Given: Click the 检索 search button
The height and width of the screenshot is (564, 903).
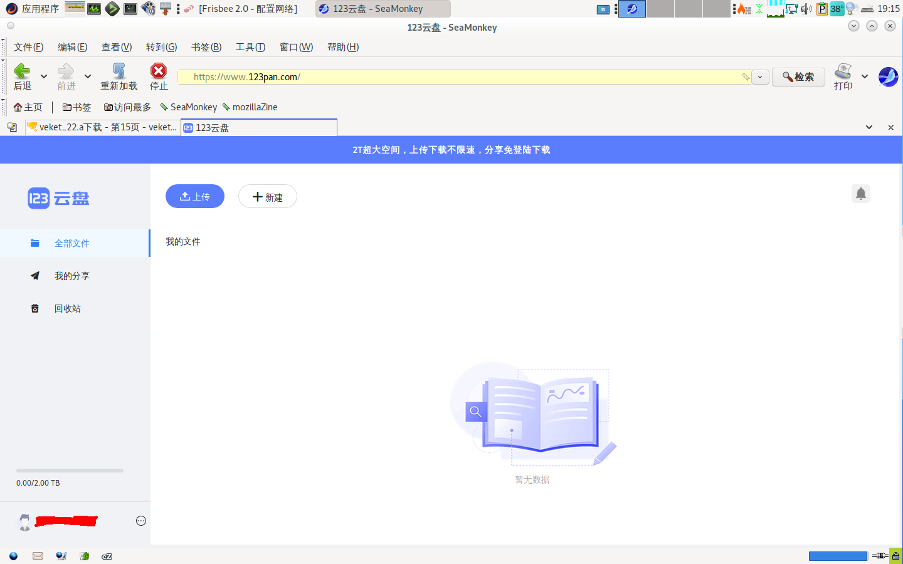Looking at the screenshot, I should 798,77.
